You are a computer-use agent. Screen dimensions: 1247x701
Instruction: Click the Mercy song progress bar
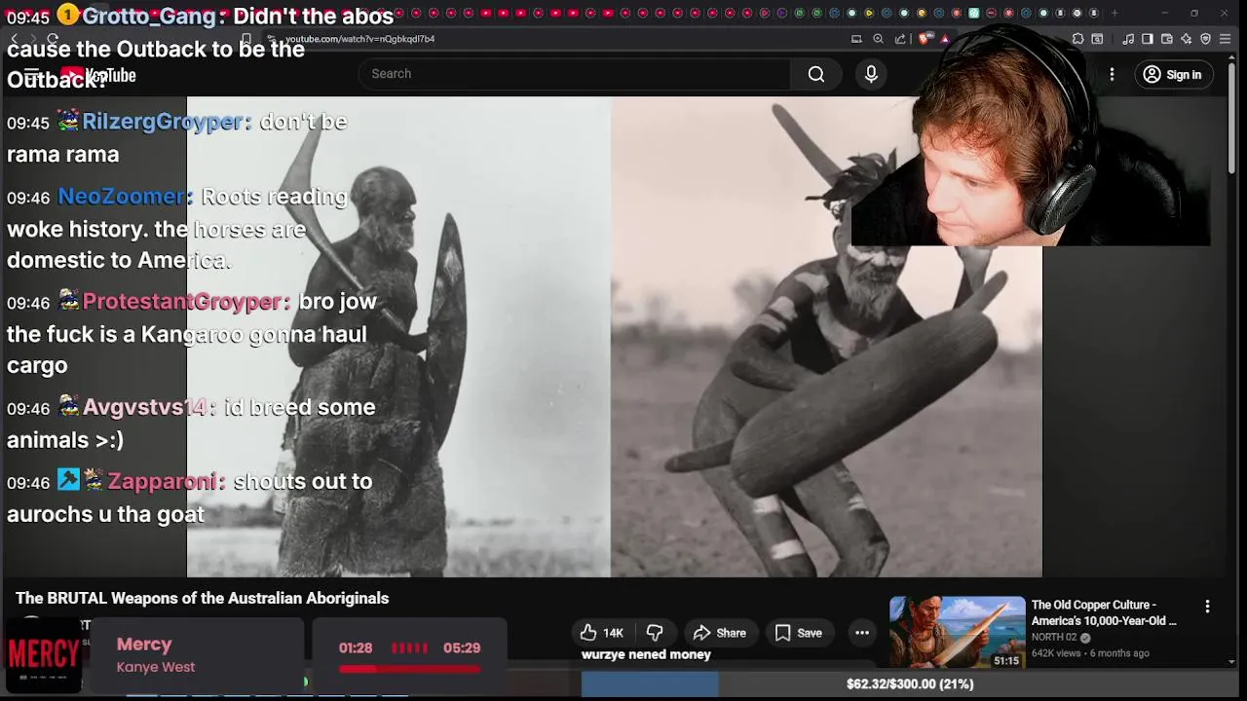point(409,669)
